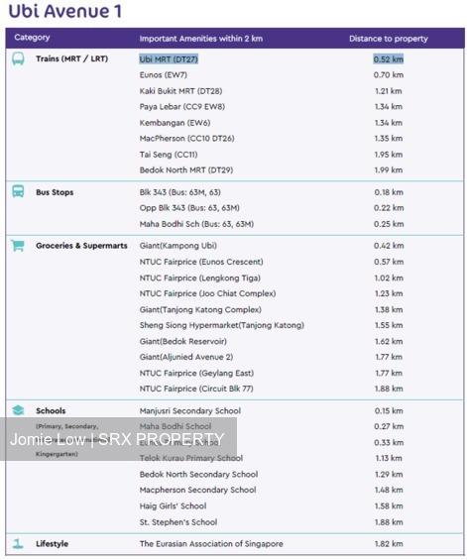Click the graduation cap icon beside Schools

18,410
